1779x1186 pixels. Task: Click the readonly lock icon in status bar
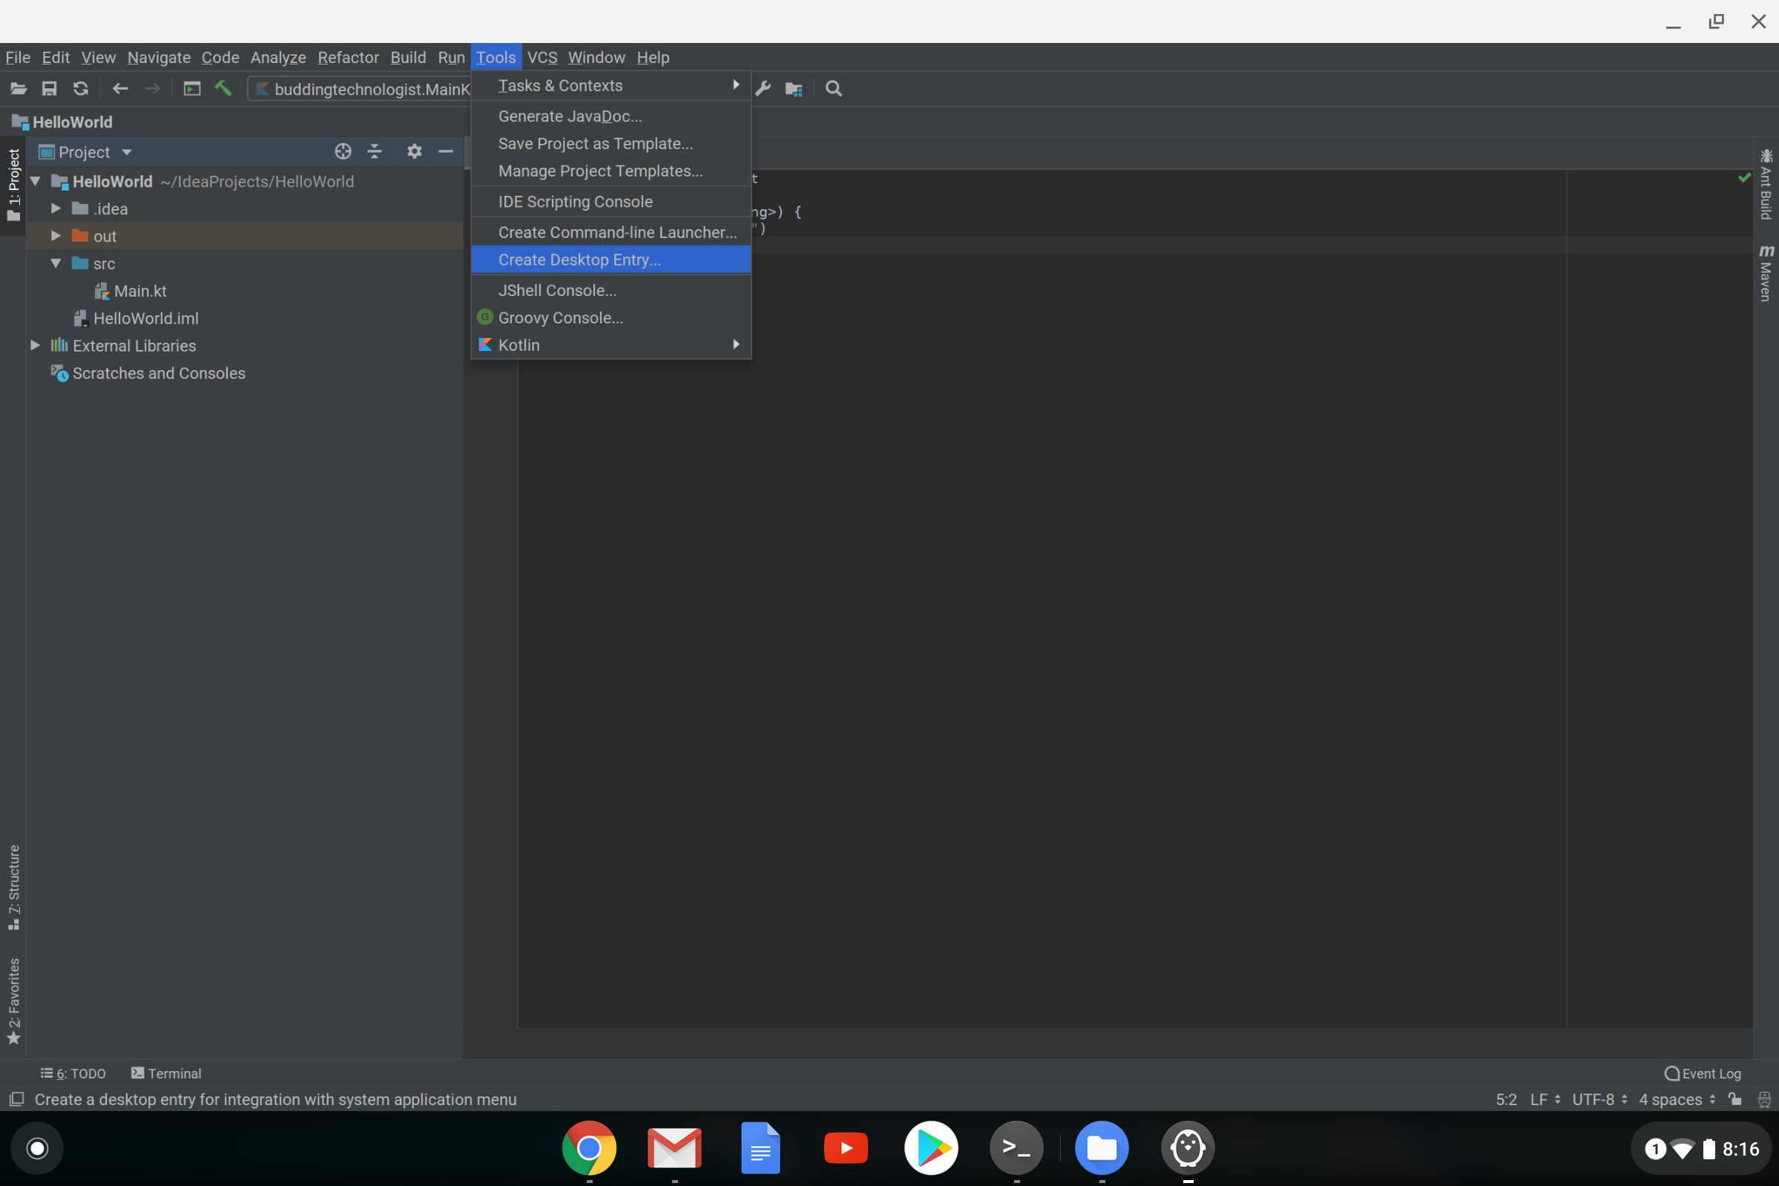[x=1736, y=1099]
